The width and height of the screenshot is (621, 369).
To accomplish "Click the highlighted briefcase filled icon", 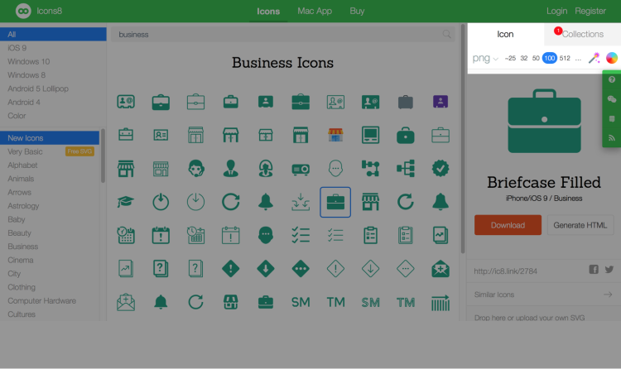I will click(335, 203).
